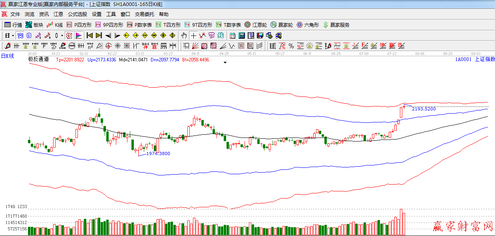Image resolution: width=495 pixels, height=236 pixels.
Task: Click the 江恩轮 toolbar button
Action: pos(256,25)
